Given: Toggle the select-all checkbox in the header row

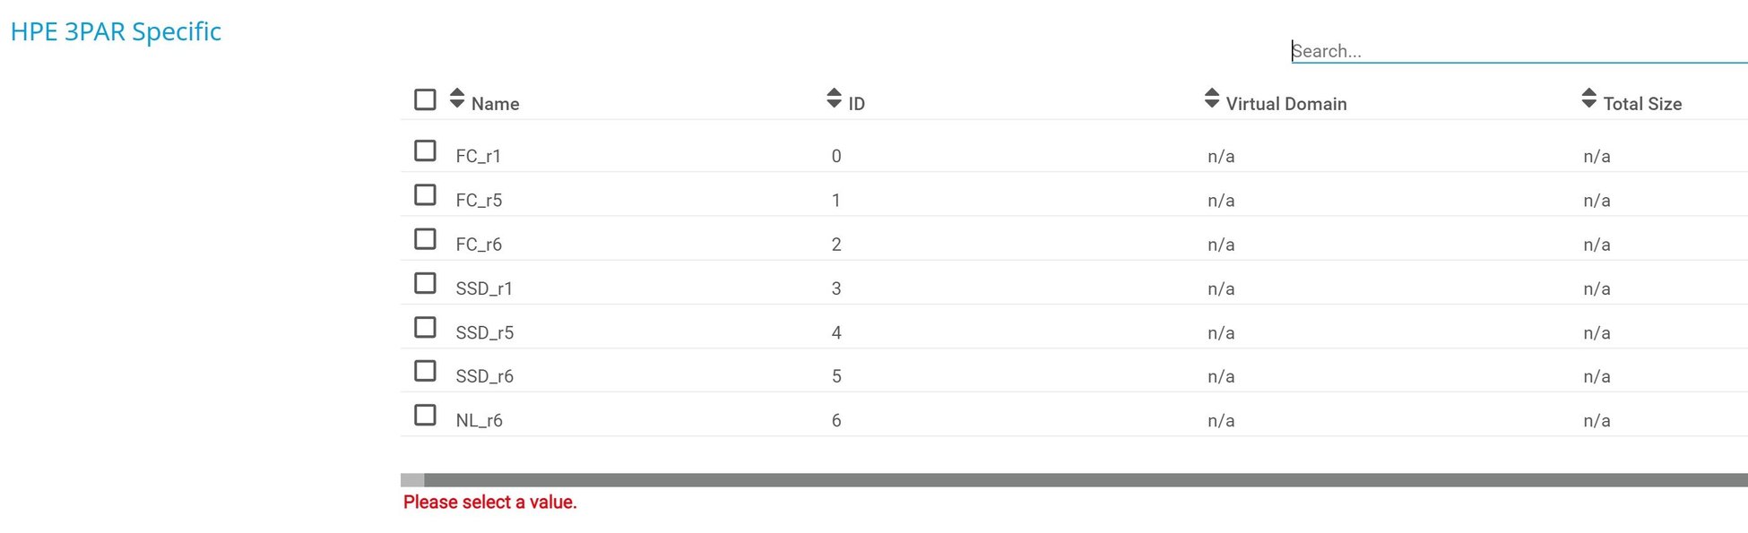Looking at the screenshot, I should click(425, 99).
